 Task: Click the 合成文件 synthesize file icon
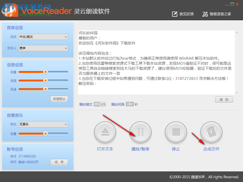(x=211, y=132)
